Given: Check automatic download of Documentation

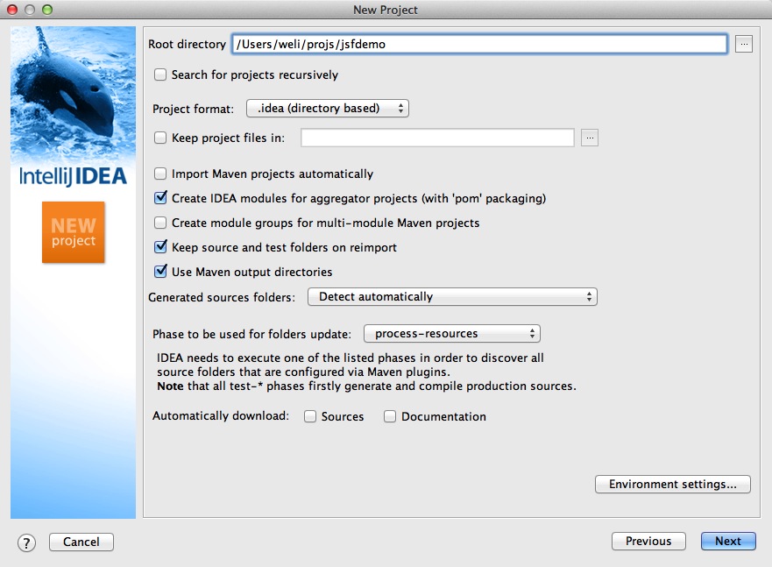Looking at the screenshot, I should (390, 417).
